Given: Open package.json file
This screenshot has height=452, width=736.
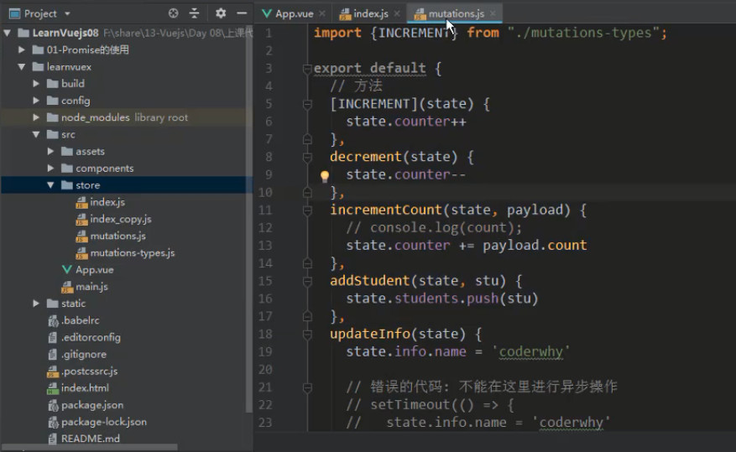Looking at the screenshot, I should click(92, 405).
